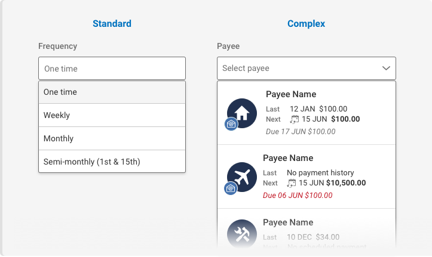Click the wrench tools icon of the third payee

coord(242,234)
